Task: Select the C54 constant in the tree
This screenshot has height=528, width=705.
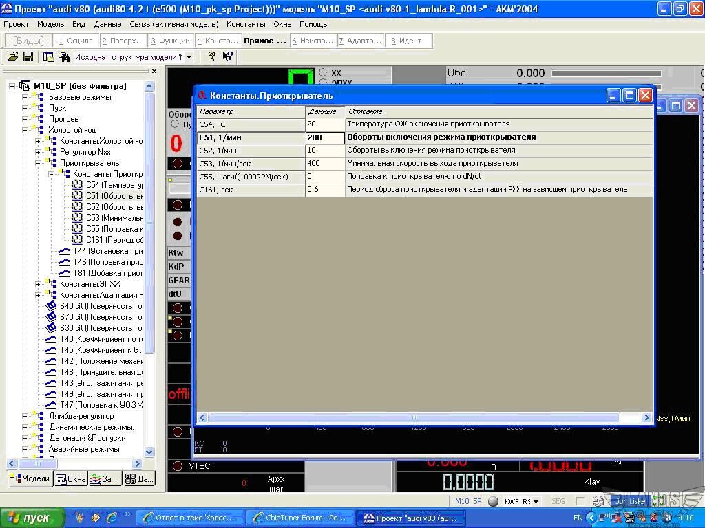Action: 114,185
